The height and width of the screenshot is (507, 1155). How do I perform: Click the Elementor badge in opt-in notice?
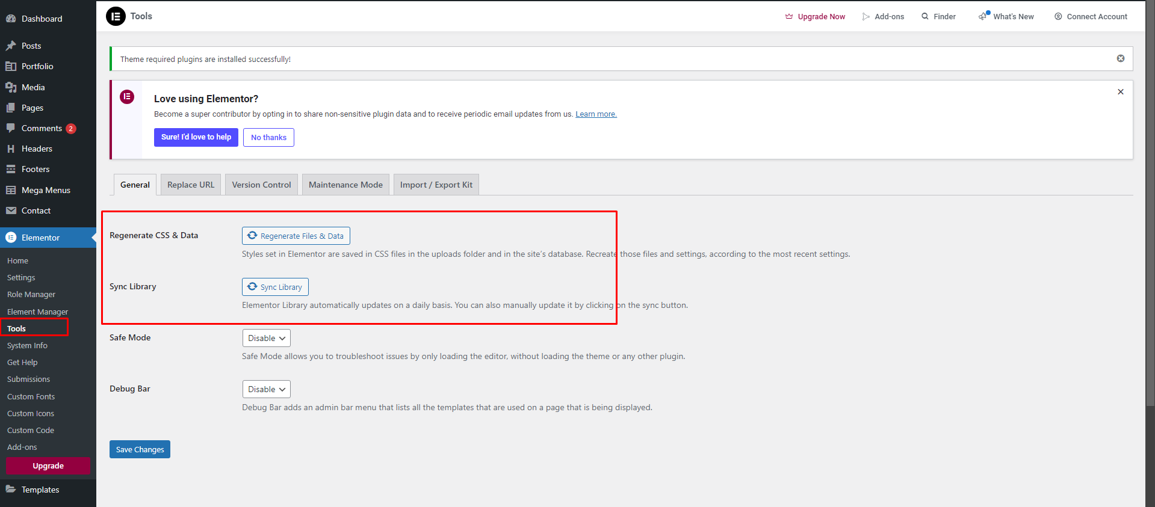(127, 97)
